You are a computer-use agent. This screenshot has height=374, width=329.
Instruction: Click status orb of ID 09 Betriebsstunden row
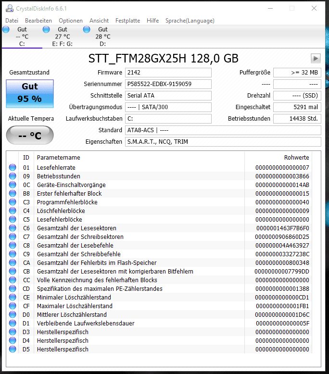coord(13,176)
